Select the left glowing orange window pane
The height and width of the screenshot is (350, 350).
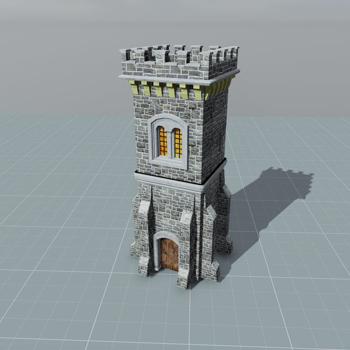[x=162, y=141]
